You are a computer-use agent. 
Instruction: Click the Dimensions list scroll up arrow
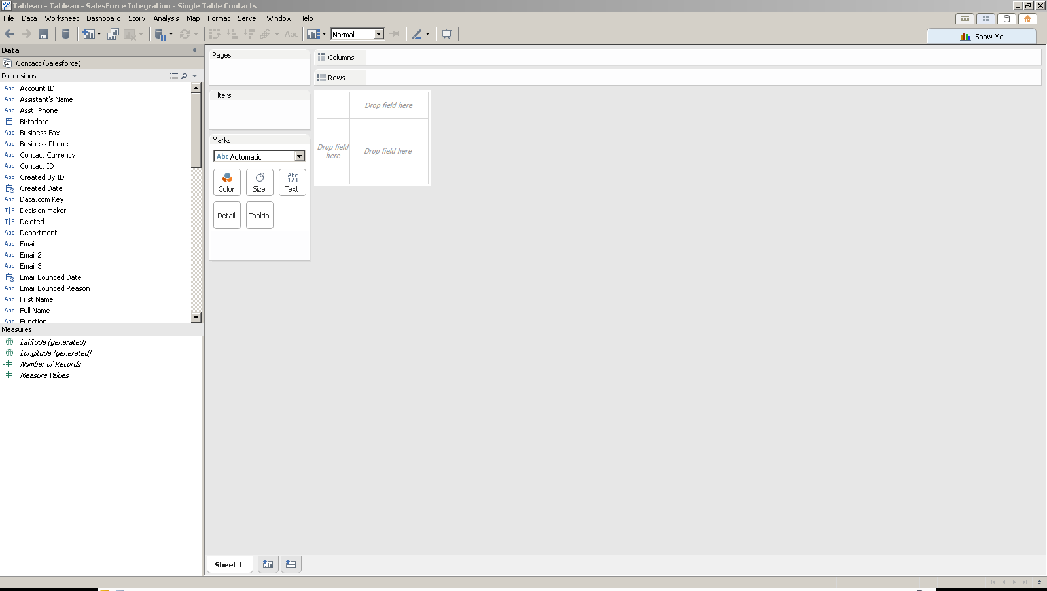coord(196,88)
